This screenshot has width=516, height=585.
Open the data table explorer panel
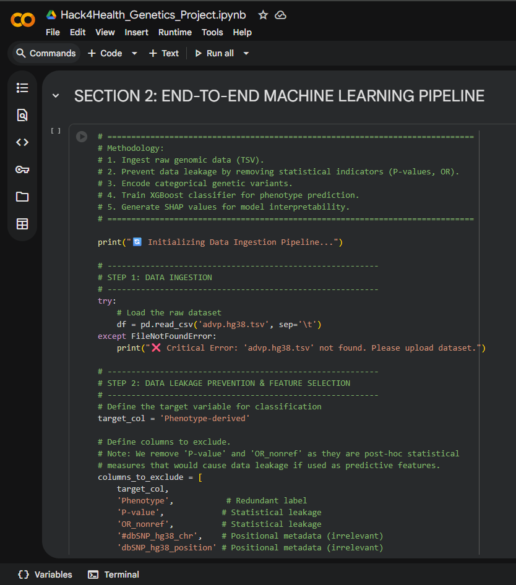22,224
